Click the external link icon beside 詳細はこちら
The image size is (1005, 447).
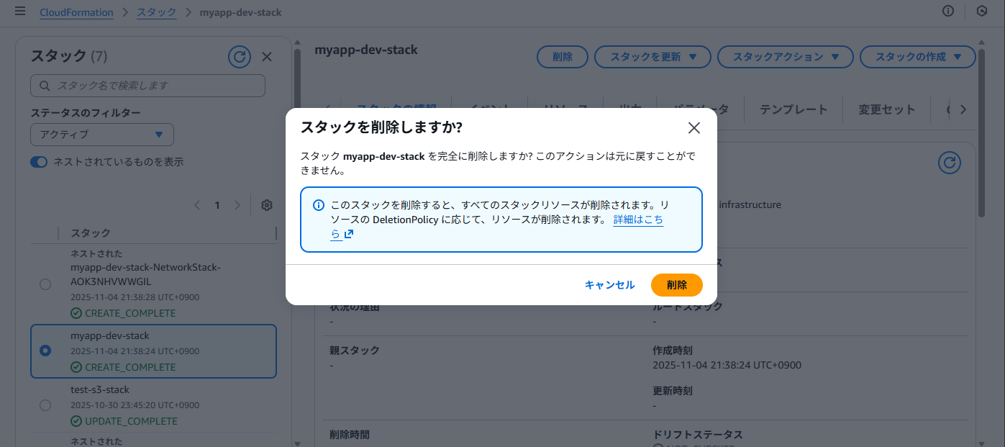point(347,233)
